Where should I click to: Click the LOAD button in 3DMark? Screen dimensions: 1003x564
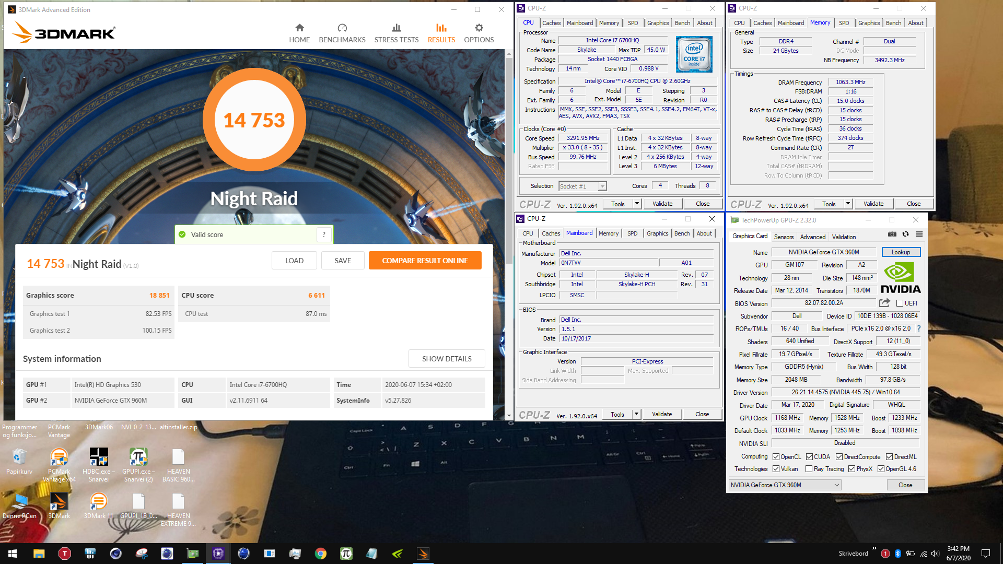pos(294,261)
